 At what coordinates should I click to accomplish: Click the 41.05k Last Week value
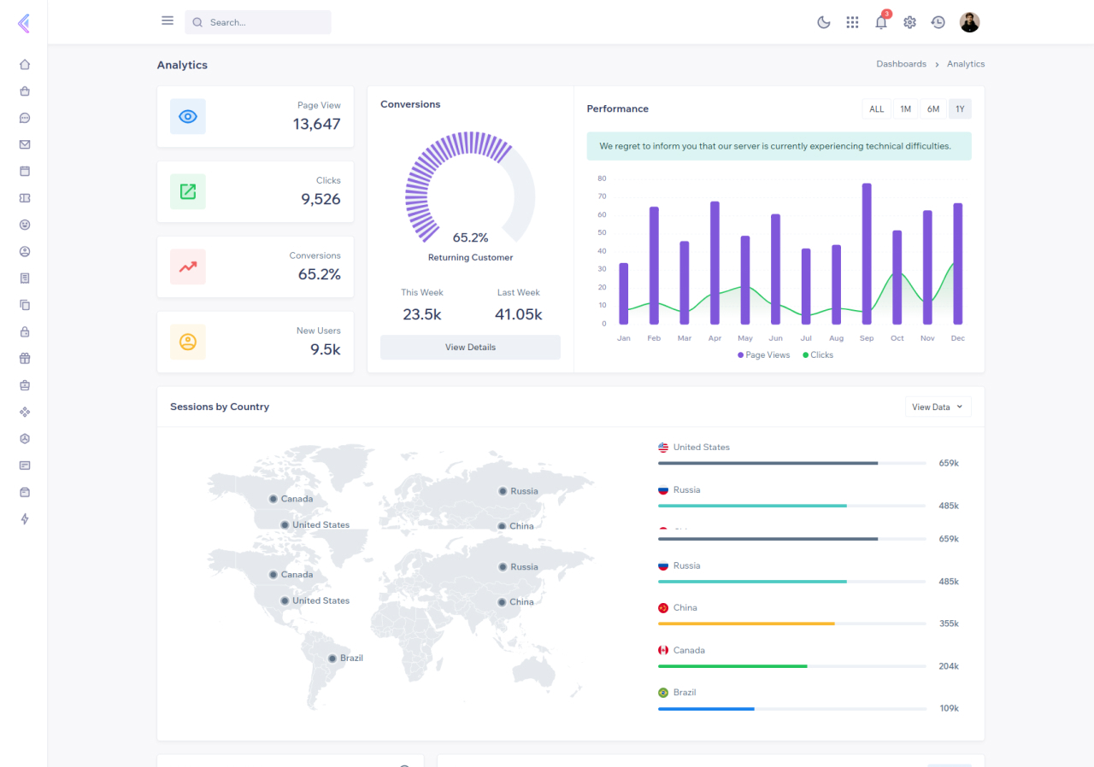[x=519, y=314]
